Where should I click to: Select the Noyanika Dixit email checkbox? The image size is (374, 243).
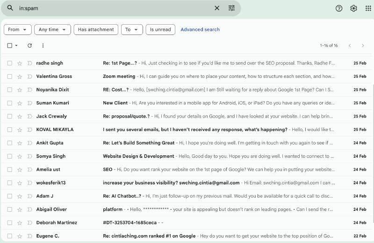point(9,90)
